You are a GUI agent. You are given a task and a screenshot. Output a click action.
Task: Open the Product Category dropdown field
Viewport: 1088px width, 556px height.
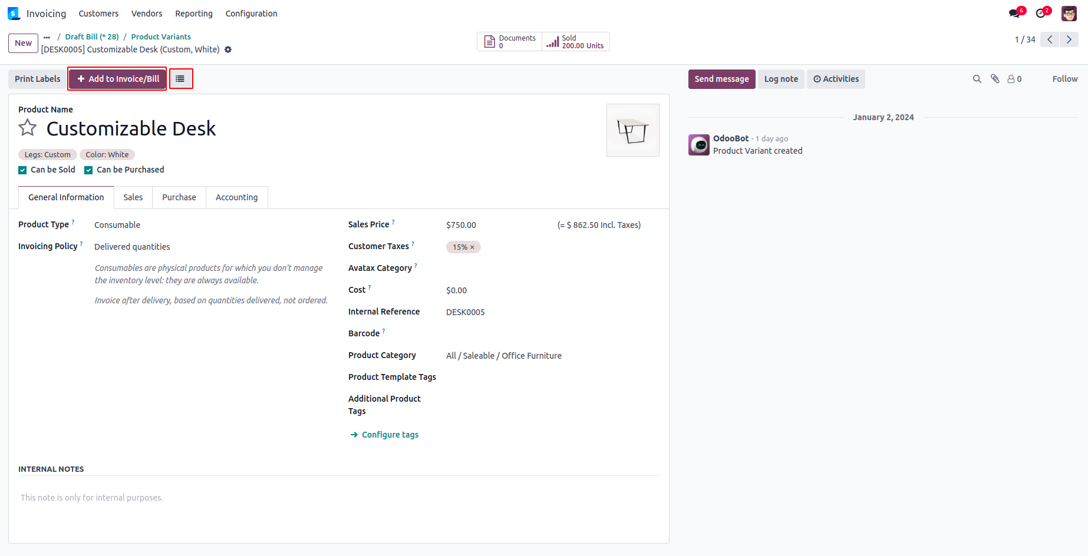552,356
